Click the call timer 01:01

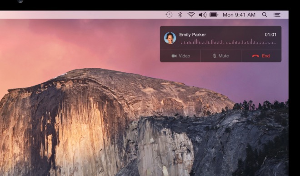coord(270,35)
